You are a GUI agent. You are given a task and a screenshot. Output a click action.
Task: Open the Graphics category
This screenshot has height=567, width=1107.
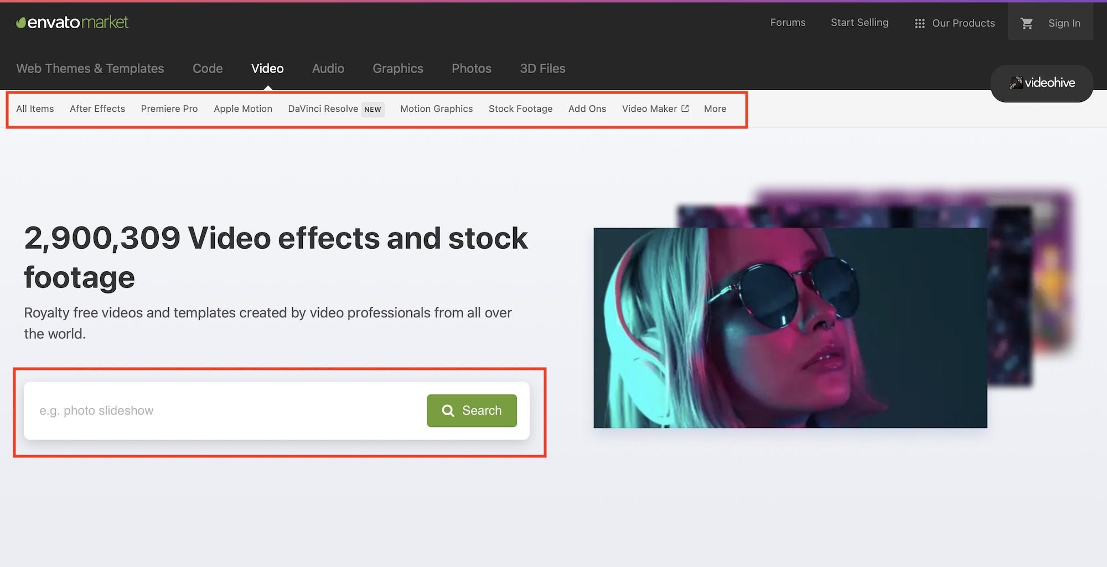pos(398,69)
